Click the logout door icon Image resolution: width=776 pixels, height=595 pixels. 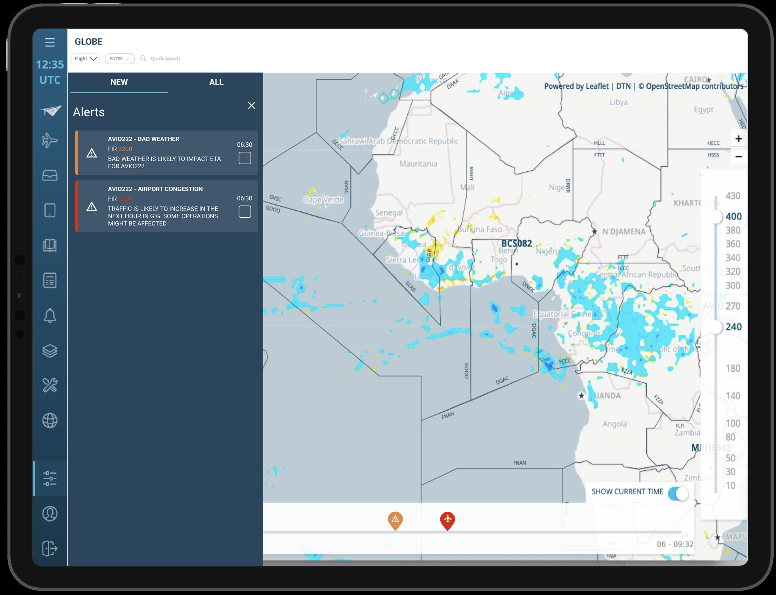50,549
